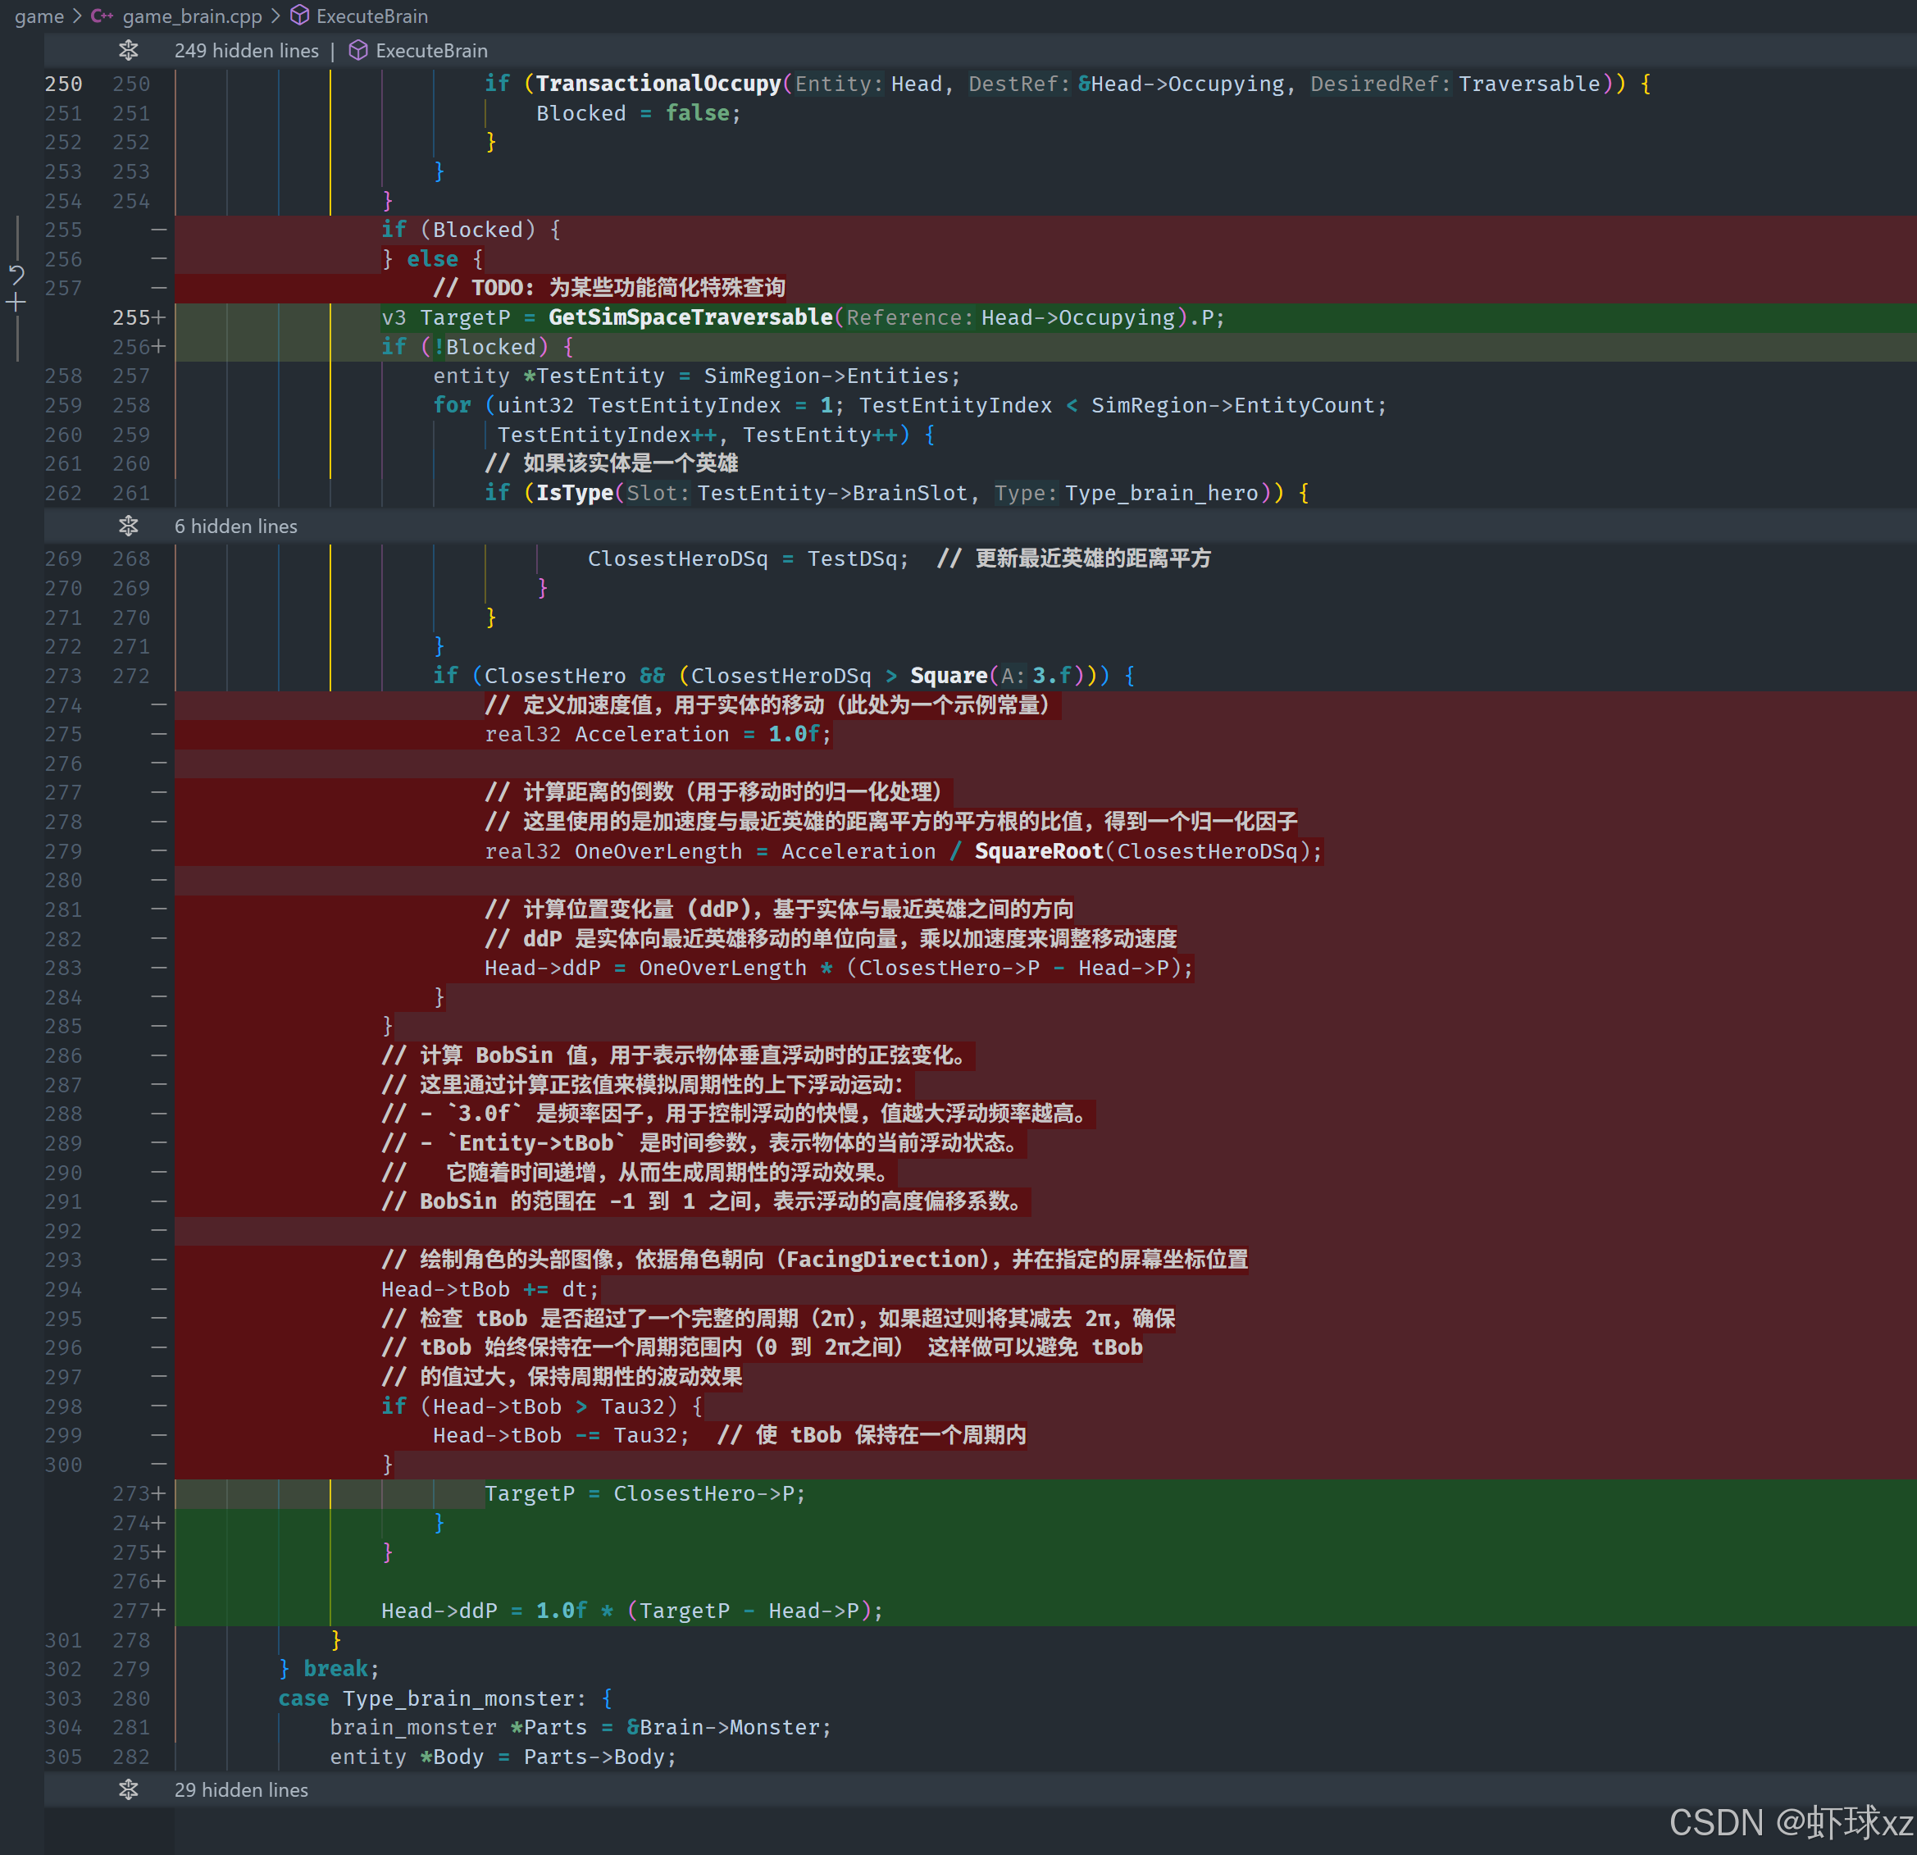Click the C++ file icon in breadcrumb

(x=102, y=16)
